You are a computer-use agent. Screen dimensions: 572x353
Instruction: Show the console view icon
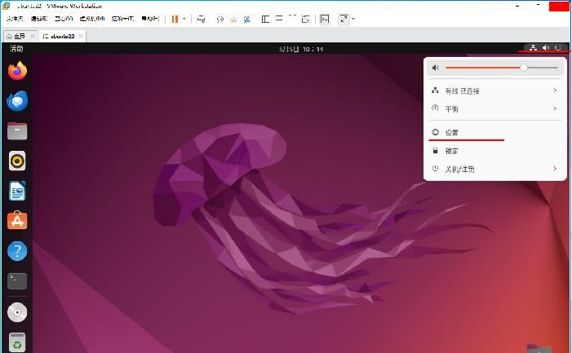pos(324,19)
